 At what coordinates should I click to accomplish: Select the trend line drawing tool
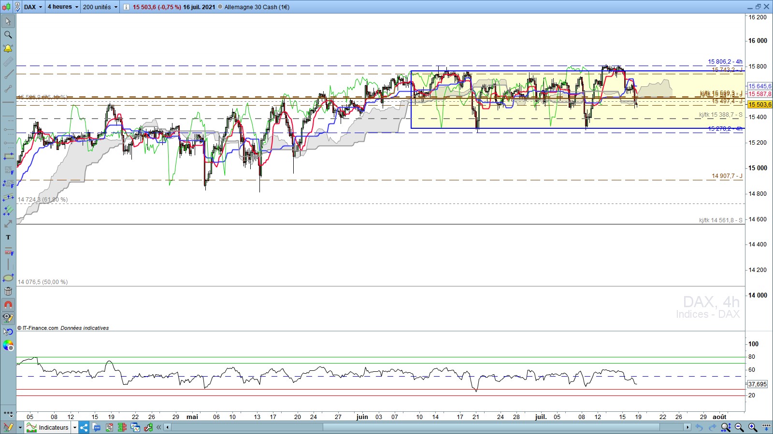tap(8, 75)
